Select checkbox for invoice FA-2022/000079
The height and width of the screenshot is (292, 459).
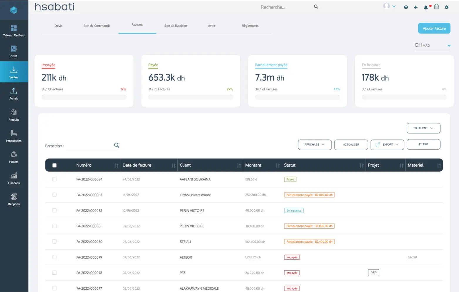(54, 257)
